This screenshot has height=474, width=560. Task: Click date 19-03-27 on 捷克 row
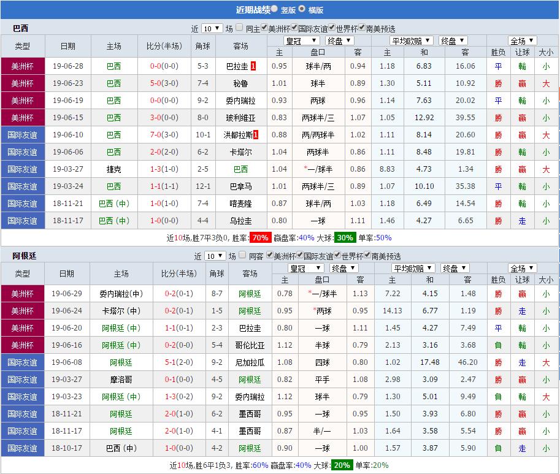click(x=68, y=169)
